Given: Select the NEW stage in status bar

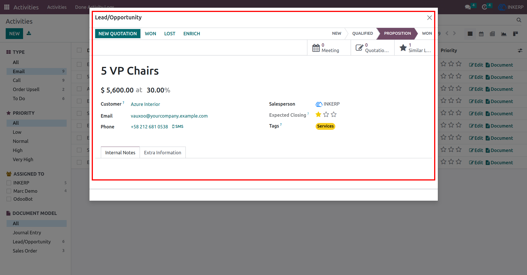Looking at the screenshot, I should pos(336,33).
